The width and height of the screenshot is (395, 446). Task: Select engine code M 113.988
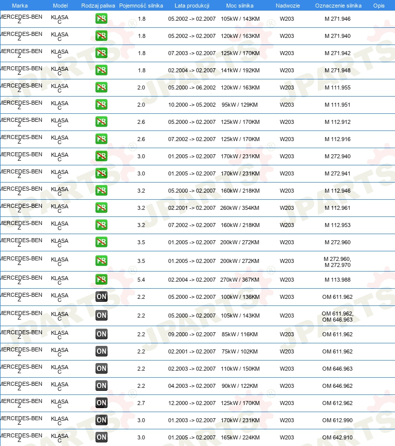click(337, 279)
